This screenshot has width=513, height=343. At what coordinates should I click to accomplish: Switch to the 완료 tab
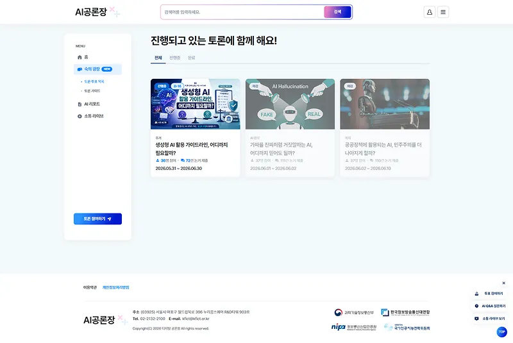191,58
